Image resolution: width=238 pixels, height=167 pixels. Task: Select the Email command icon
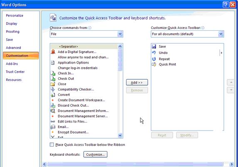[53, 127]
